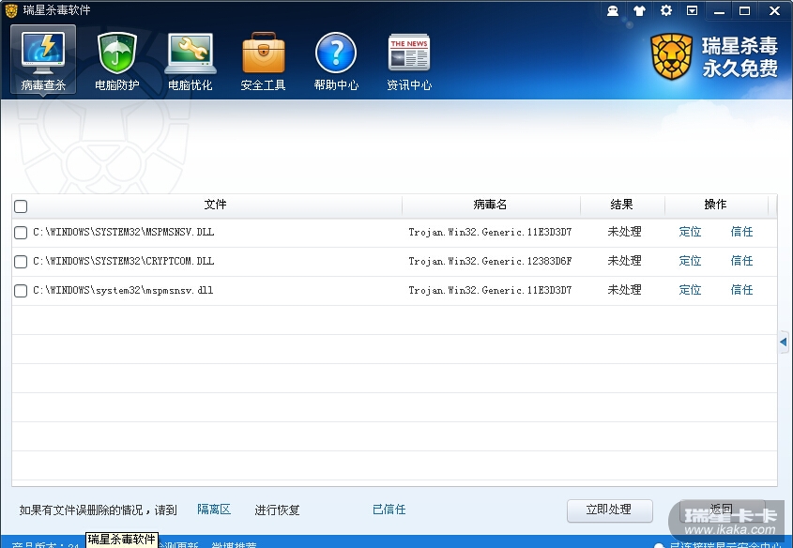Image resolution: width=793 pixels, height=548 pixels.
Task: Click 未处理 status in CRYPTCOM.DLL row
Action: tap(625, 260)
